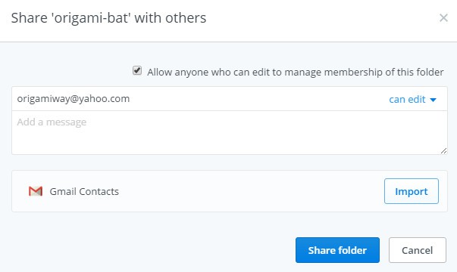
Task: Click the Gmail envelope icon
Action: pos(36,191)
